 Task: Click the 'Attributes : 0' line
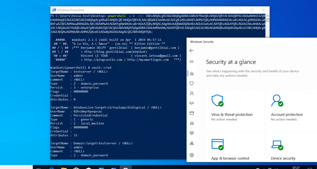(63, 100)
